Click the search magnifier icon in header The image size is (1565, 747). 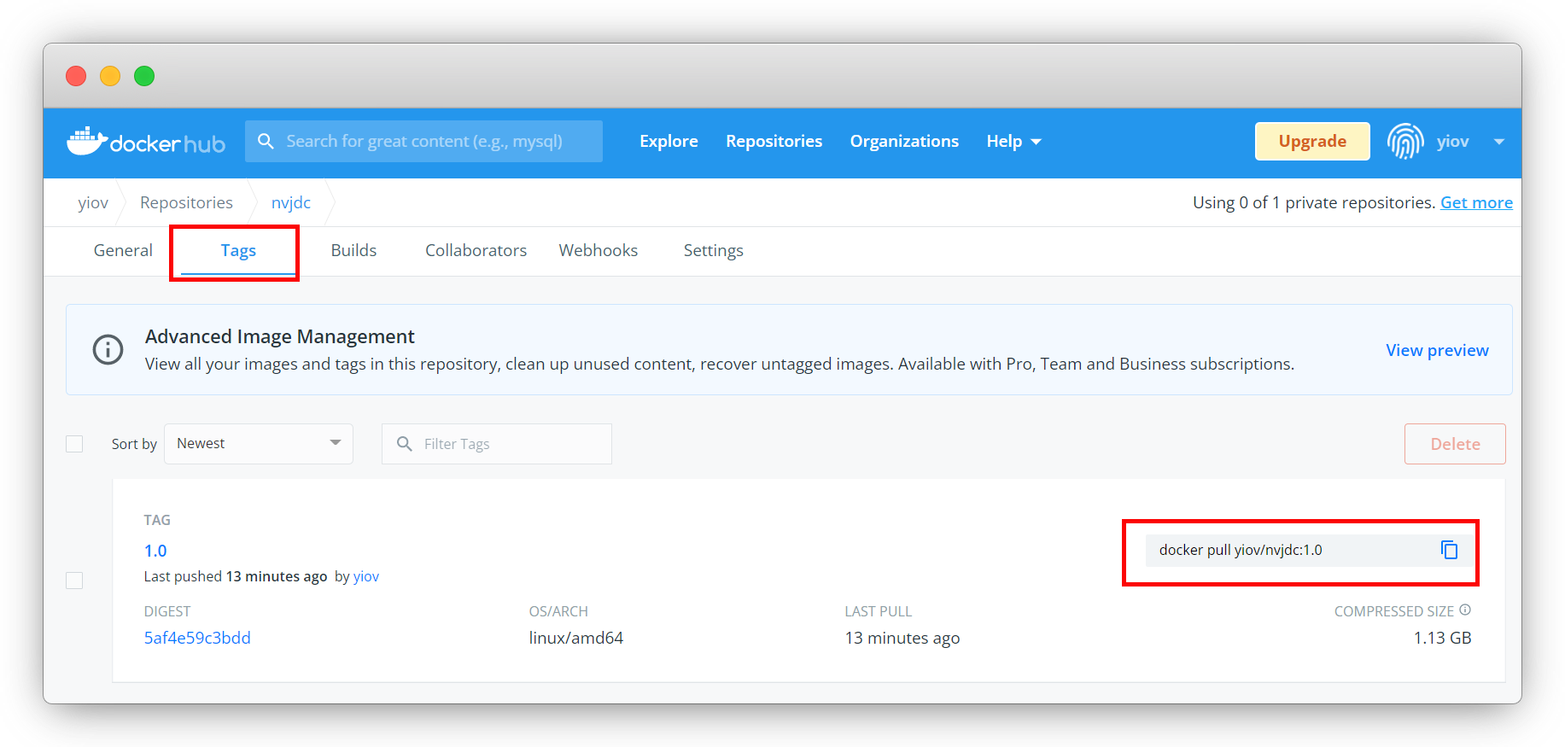(x=266, y=141)
